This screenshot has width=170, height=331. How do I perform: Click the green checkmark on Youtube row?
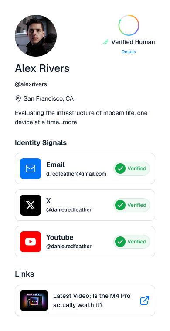click(120, 241)
